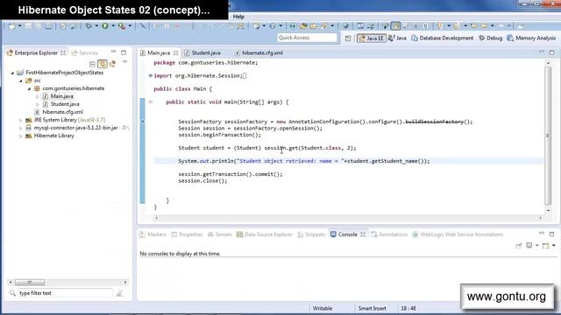Click the session.close() code line

(202, 181)
